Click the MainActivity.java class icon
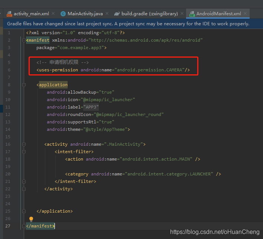The height and width of the screenshot is (239, 263). point(63,14)
